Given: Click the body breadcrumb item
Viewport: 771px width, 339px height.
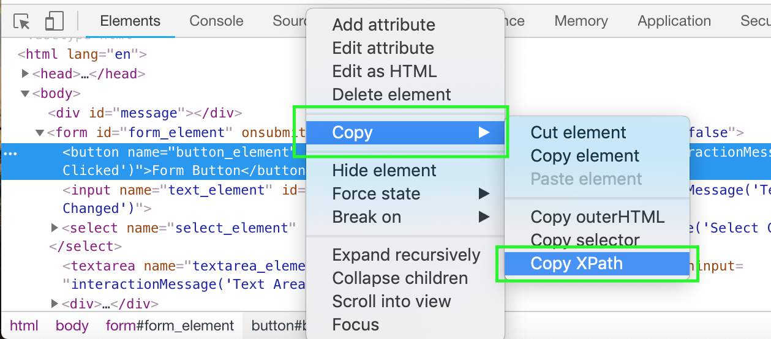Looking at the screenshot, I should coord(72,326).
